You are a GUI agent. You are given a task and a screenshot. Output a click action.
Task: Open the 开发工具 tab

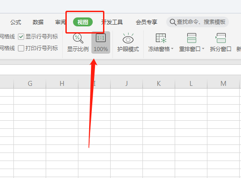point(112,22)
